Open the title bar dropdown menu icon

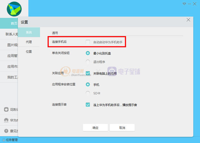(184, 4)
